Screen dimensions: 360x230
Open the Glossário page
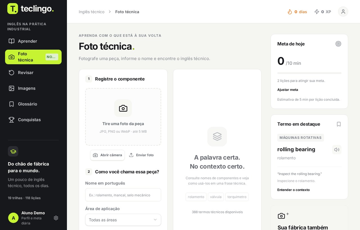click(x=33, y=104)
